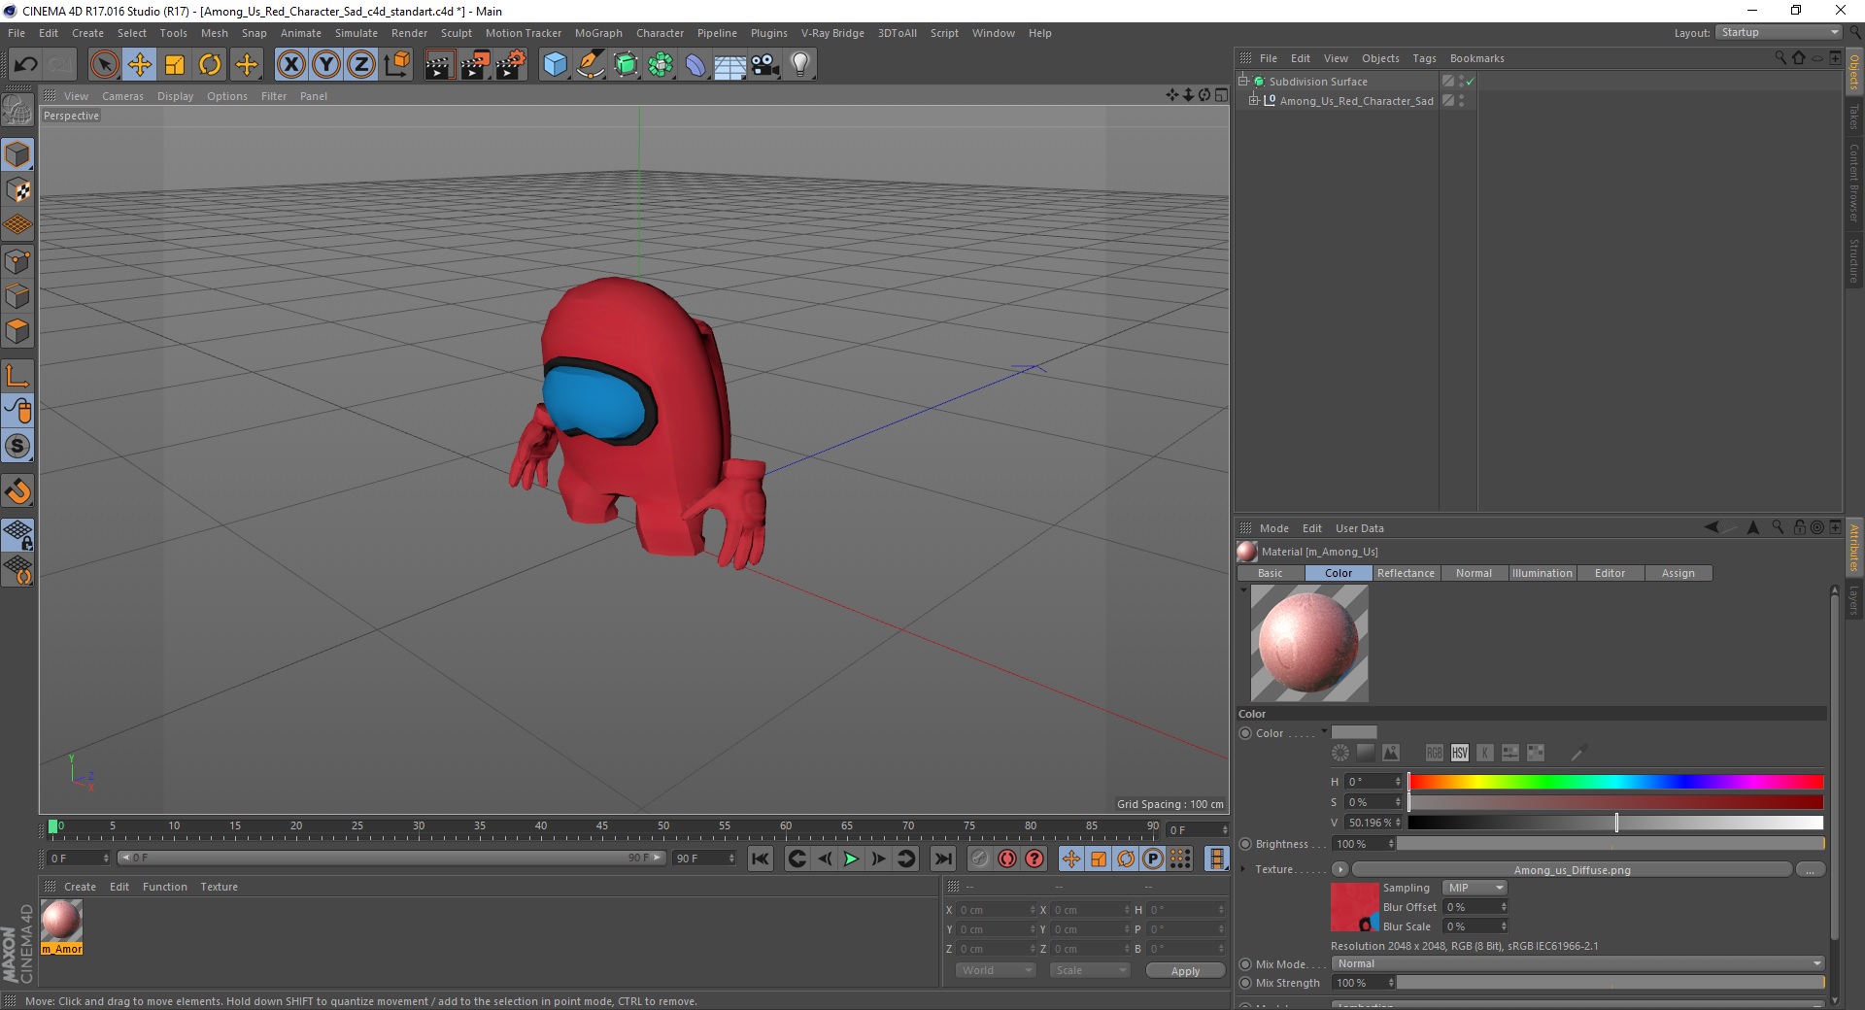Screen dimensions: 1865x1010
Task: Toggle Z axis lock
Action: [x=361, y=65]
